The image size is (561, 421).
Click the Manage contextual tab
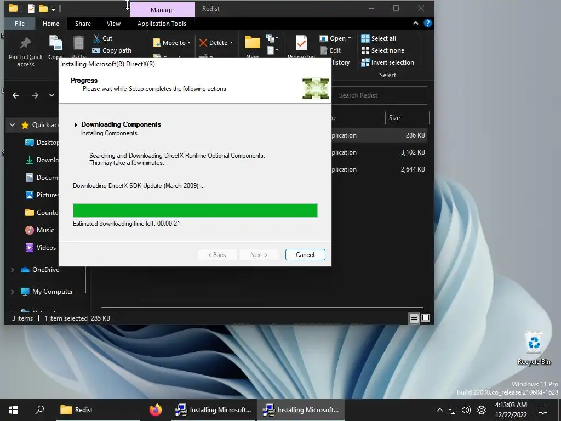(162, 10)
